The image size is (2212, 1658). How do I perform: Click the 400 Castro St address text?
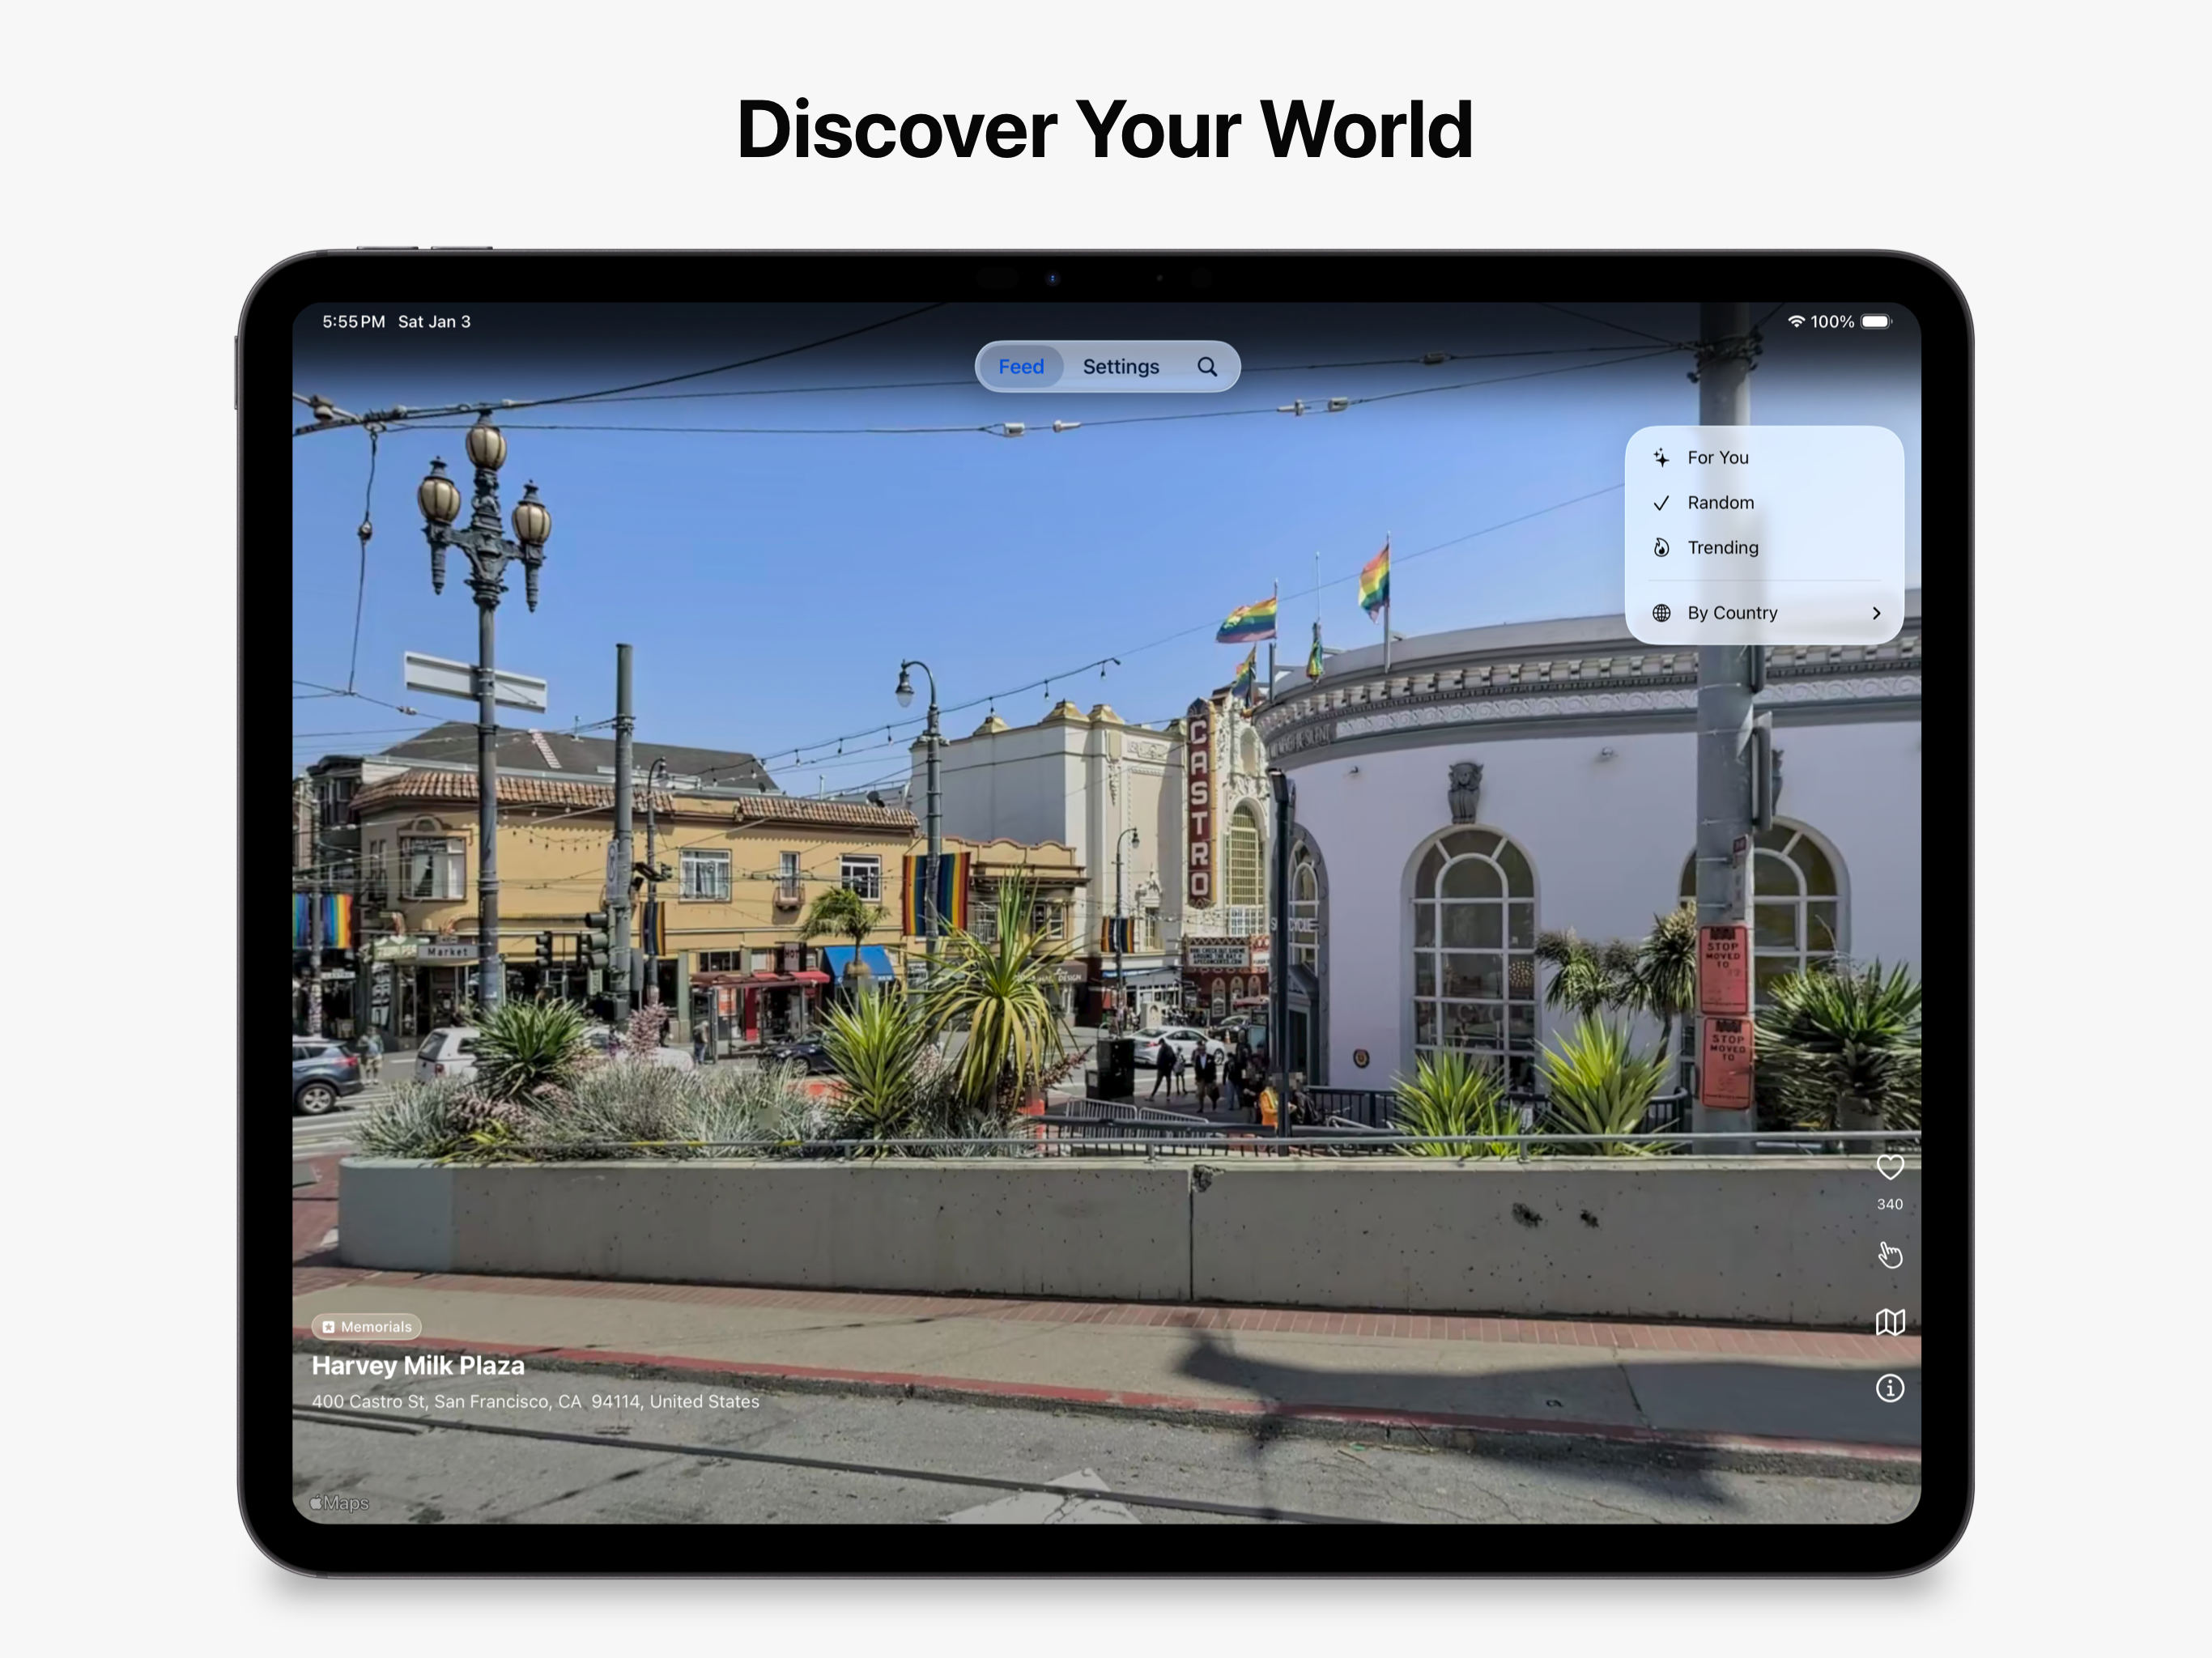click(x=535, y=1402)
